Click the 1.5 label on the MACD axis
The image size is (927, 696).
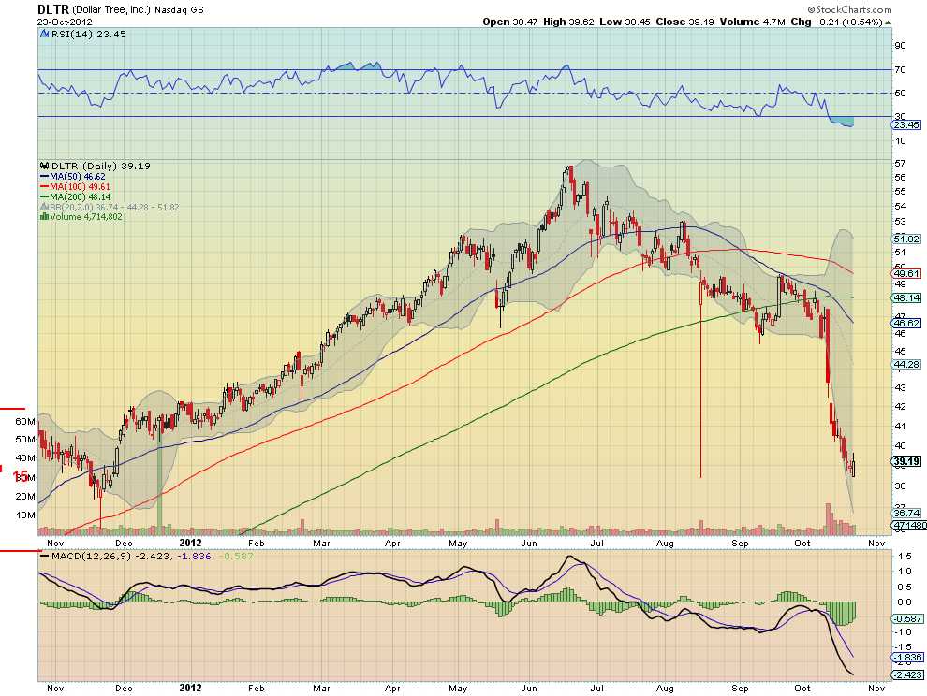pyautogui.click(x=904, y=556)
